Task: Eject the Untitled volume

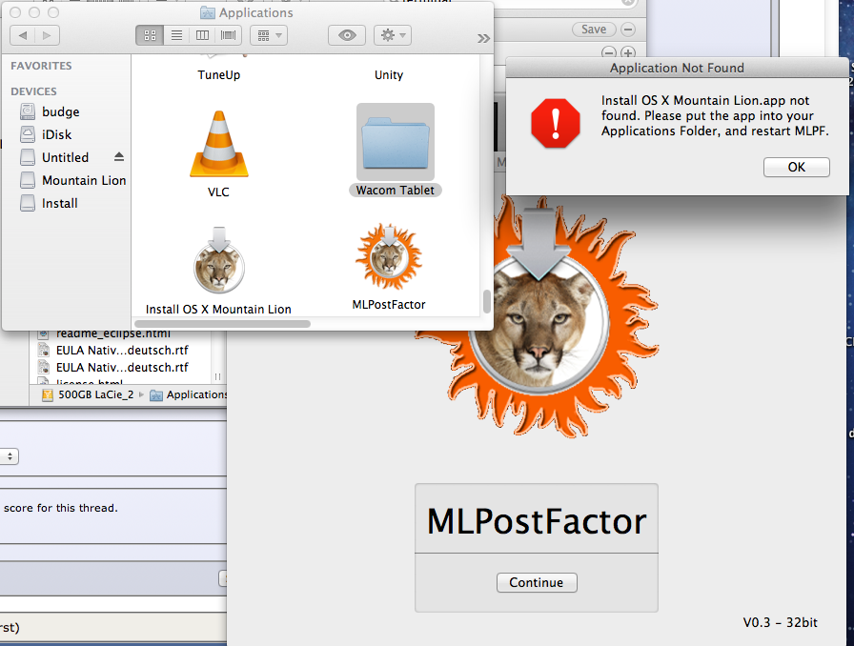Action: coord(119,157)
